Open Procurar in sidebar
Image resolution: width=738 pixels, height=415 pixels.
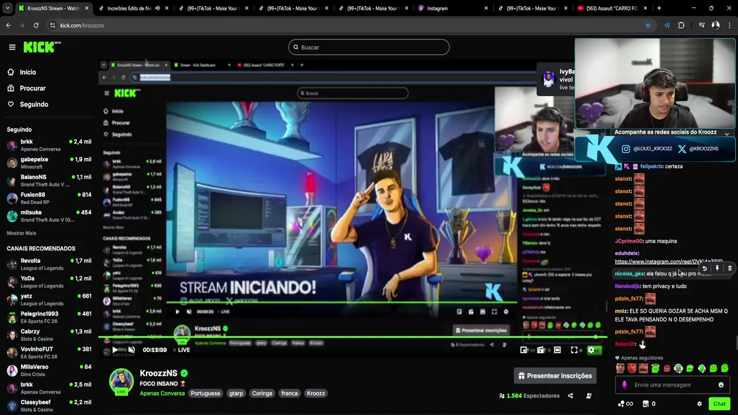[26, 88]
